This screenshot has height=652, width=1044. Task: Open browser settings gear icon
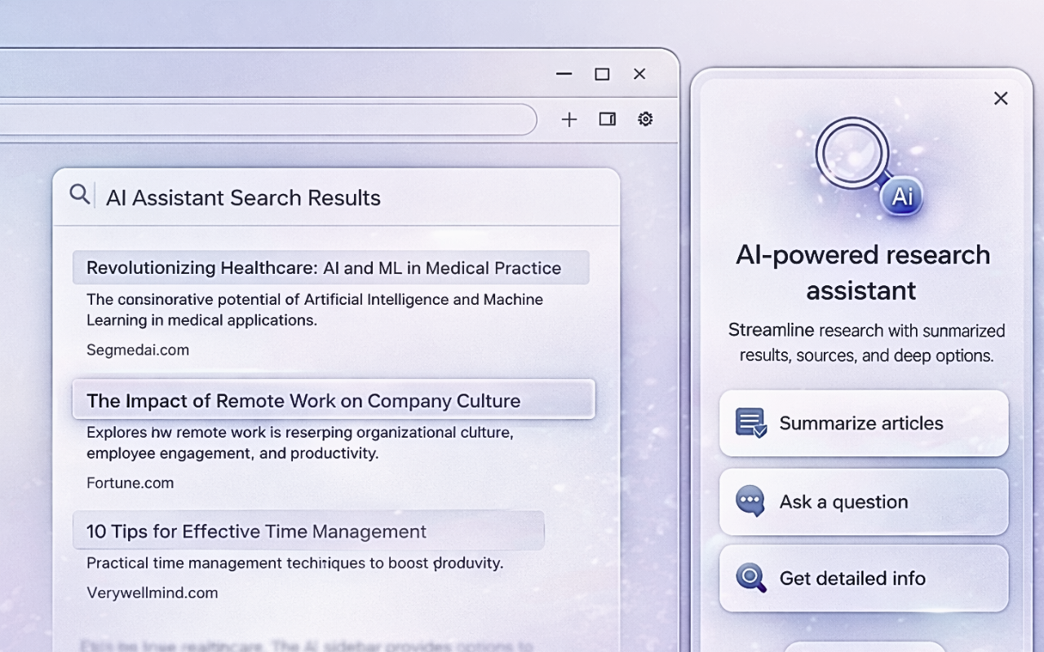click(x=645, y=119)
